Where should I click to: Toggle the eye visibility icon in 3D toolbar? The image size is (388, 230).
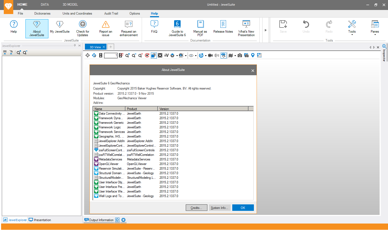tap(191, 56)
